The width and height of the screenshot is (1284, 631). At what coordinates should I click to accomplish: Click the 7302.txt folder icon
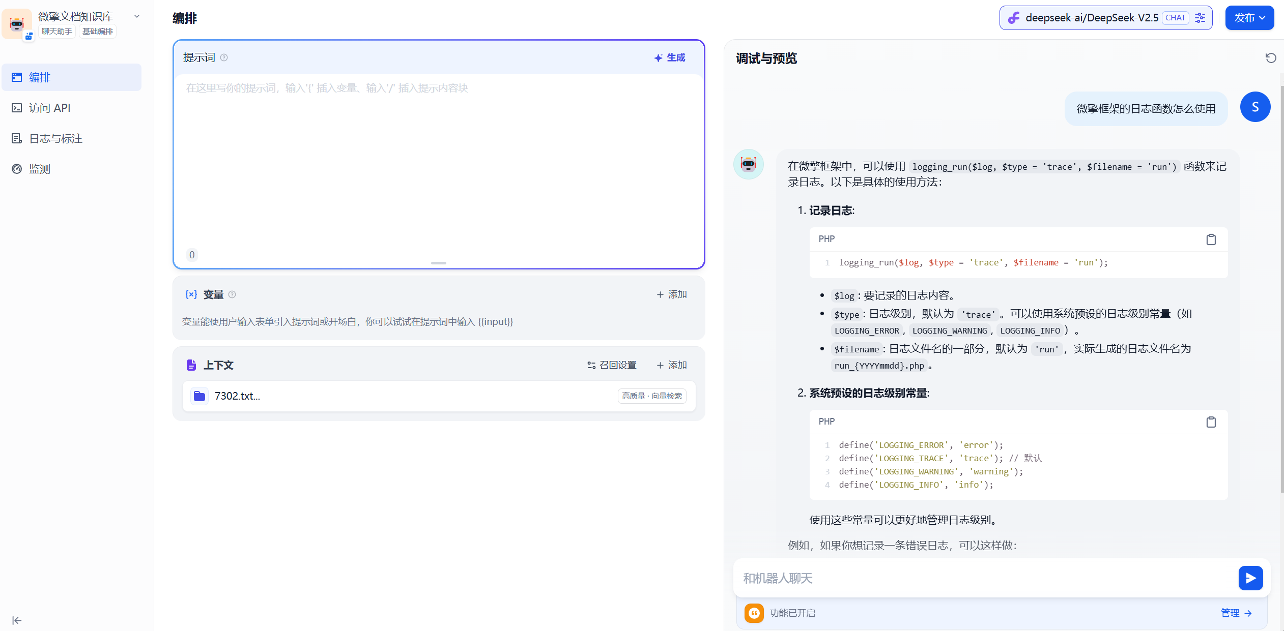tap(199, 396)
